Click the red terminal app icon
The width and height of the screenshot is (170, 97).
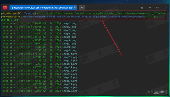(x=5, y=8)
